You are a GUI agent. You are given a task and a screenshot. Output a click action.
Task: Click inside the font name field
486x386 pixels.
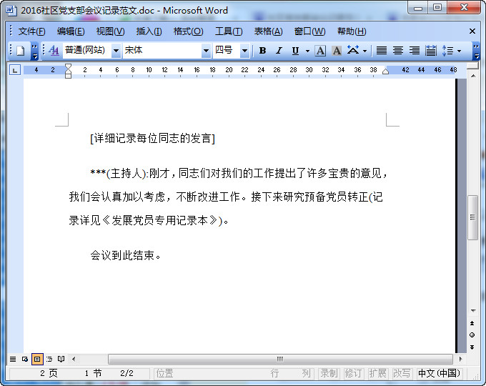(162, 50)
